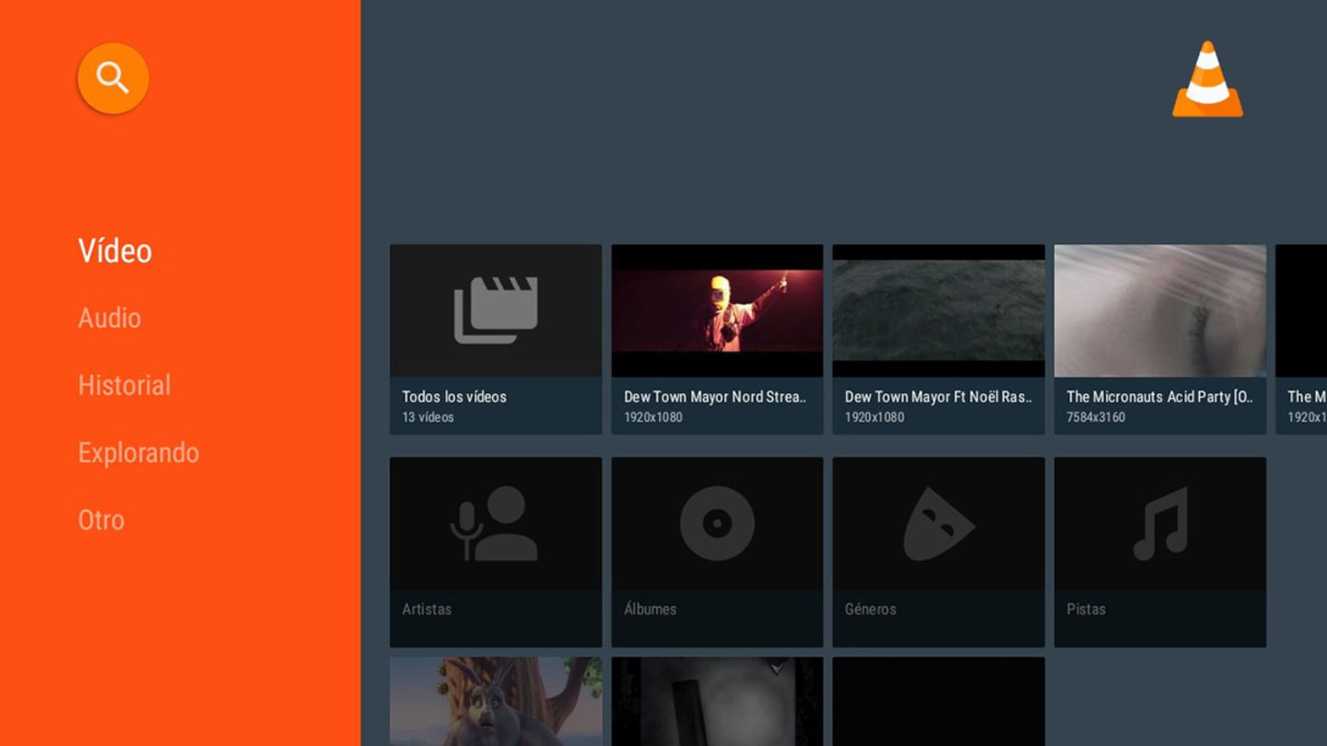This screenshot has height=746, width=1327.
Task: Select the Vídeo sidebar item
Action: pyautogui.click(x=114, y=250)
